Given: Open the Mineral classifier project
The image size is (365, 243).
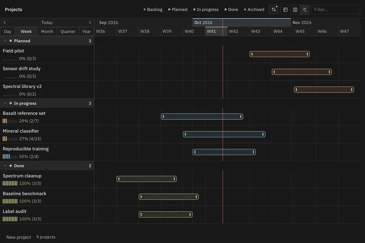Looking at the screenshot, I should coord(21,131).
